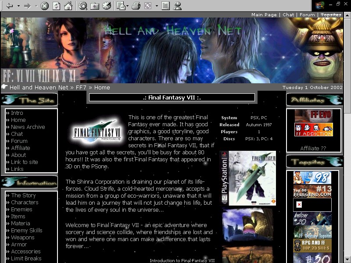Viewport: 351px width, 263px height.
Task: Open the Armor information link
Action: 19,245
